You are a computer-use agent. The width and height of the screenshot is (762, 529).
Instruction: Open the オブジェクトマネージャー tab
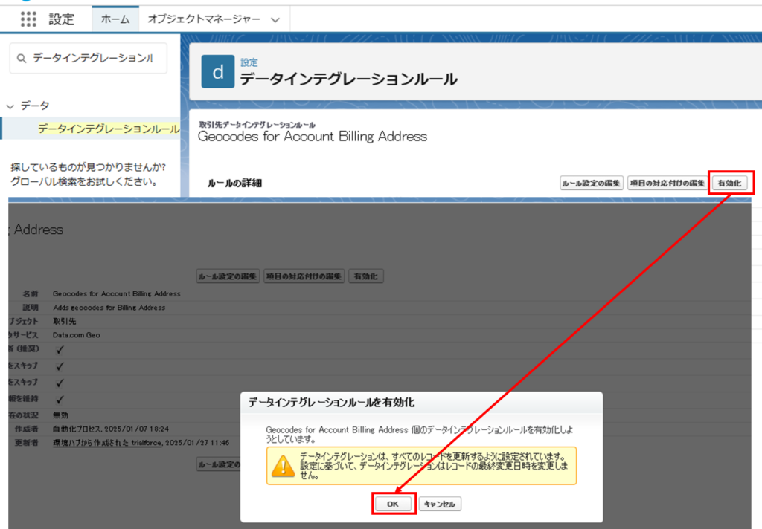[203, 20]
